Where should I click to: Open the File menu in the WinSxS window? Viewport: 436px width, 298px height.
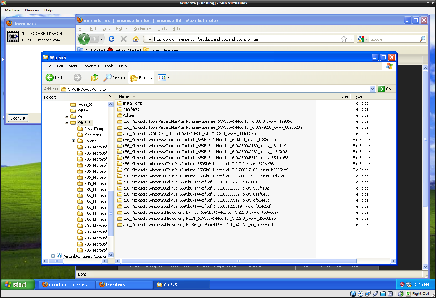point(48,66)
